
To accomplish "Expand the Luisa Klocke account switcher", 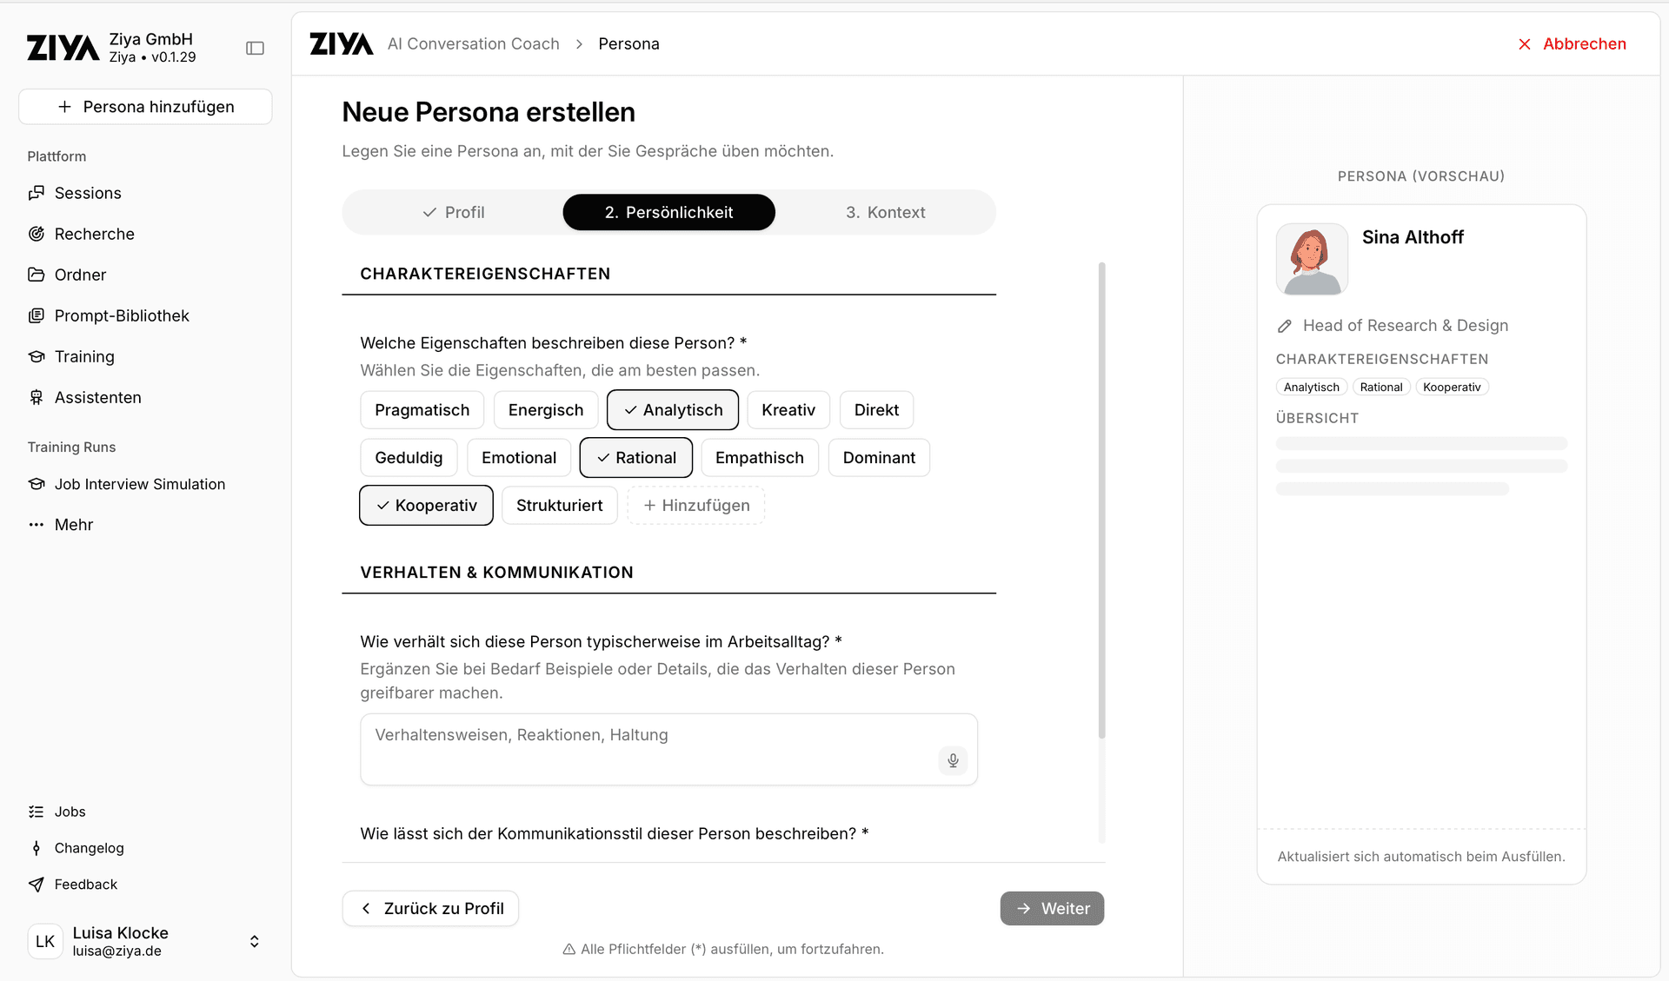I will click(254, 942).
